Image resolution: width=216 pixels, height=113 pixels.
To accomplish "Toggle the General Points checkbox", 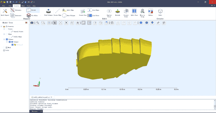I will (10, 32).
